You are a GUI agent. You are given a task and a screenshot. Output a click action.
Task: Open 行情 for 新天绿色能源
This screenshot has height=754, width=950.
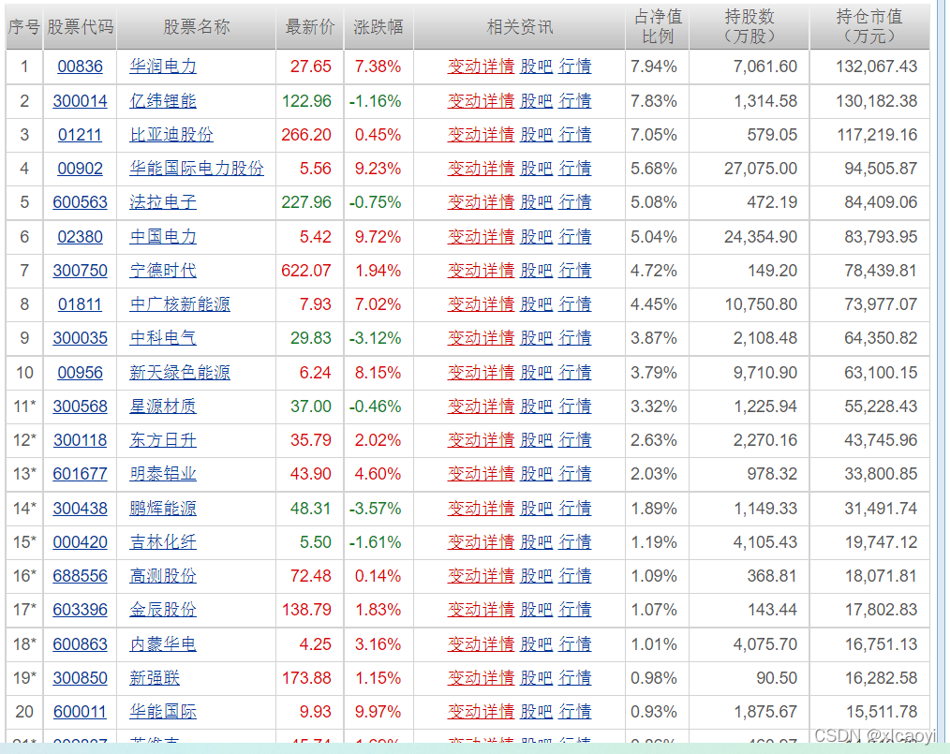click(575, 373)
